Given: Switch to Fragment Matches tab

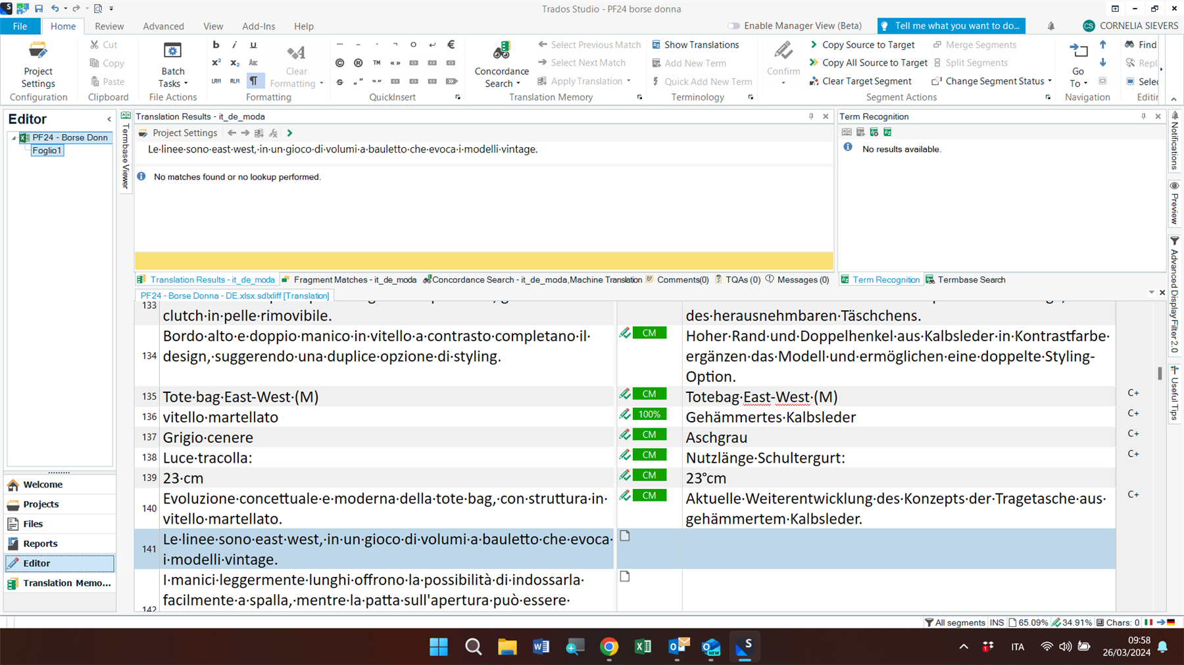Looking at the screenshot, I should point(349,279).
